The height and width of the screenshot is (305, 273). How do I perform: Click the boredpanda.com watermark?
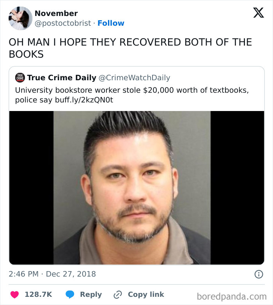(x=232, y=297)
